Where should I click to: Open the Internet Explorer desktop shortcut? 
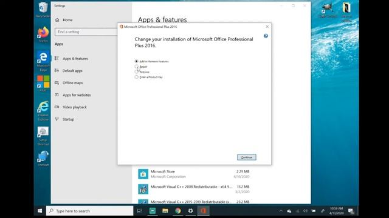(x=43, y=111)
